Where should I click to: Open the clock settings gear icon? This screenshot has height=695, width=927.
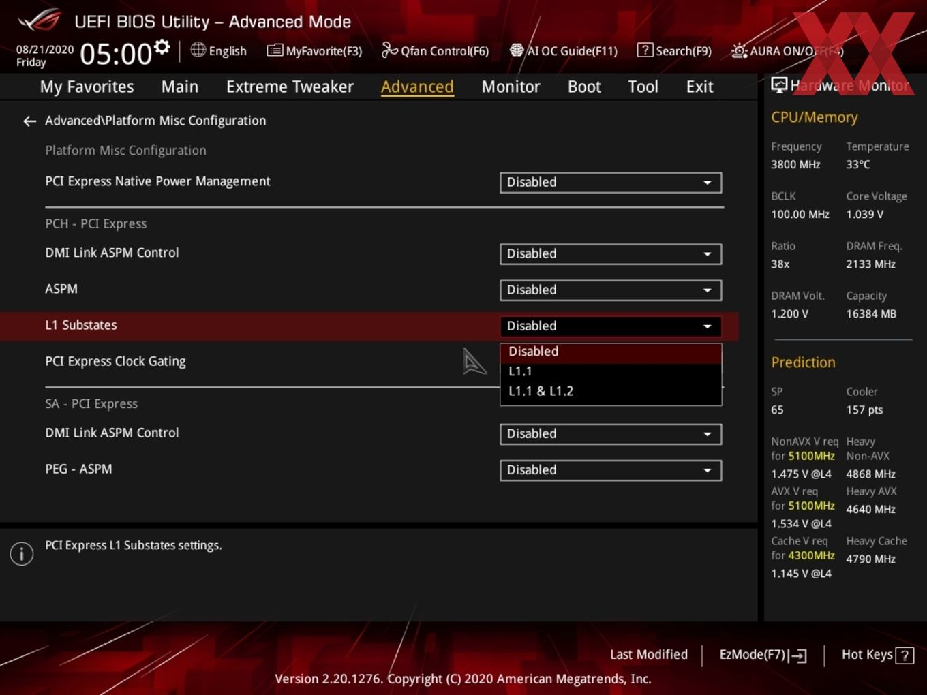click(162, 47)
